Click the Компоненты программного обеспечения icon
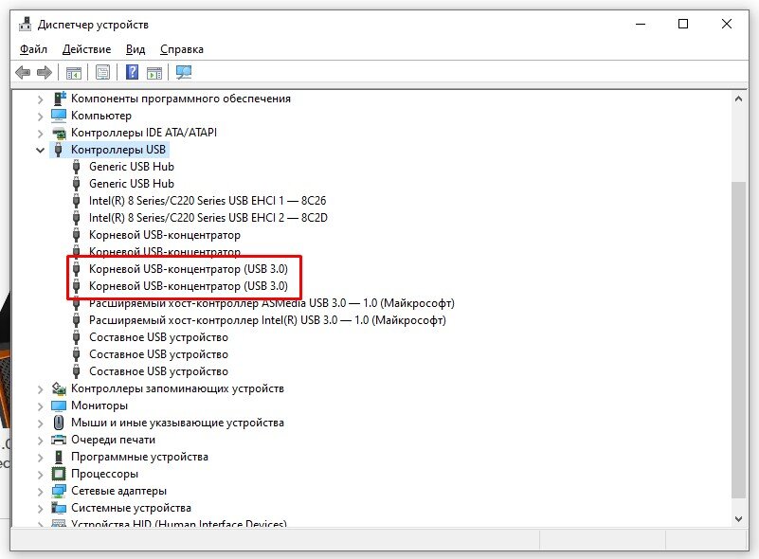The width and height of the screenshot is (759, 559). 59,99
